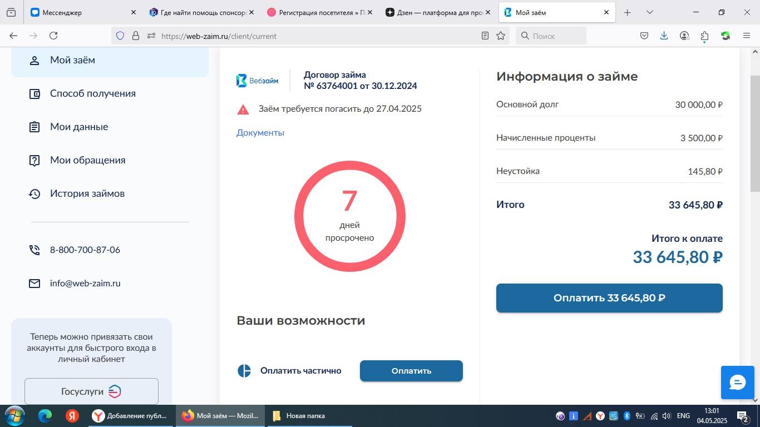View История займов history clock icon
Image resolution: width=760 pixels, height=427 pixels.
[x=34, y=193]
